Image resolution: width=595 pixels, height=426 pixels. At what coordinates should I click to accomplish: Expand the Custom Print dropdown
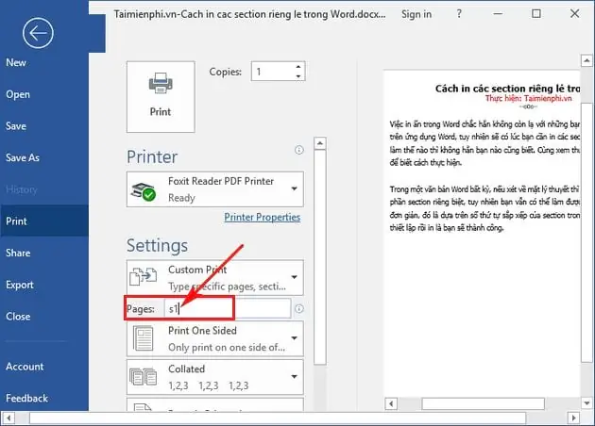click(x=215, y=278)
